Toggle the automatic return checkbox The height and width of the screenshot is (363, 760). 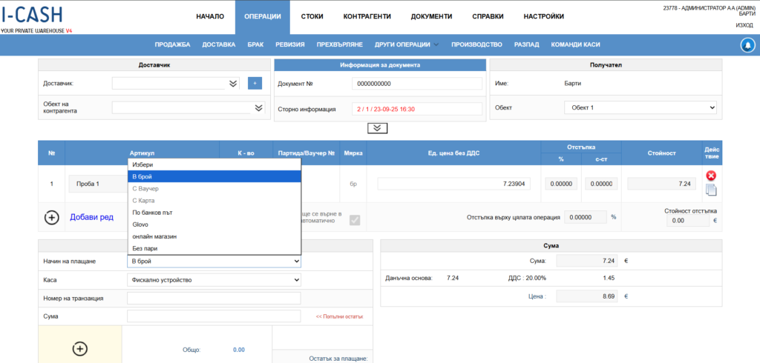tap(355, 219)
